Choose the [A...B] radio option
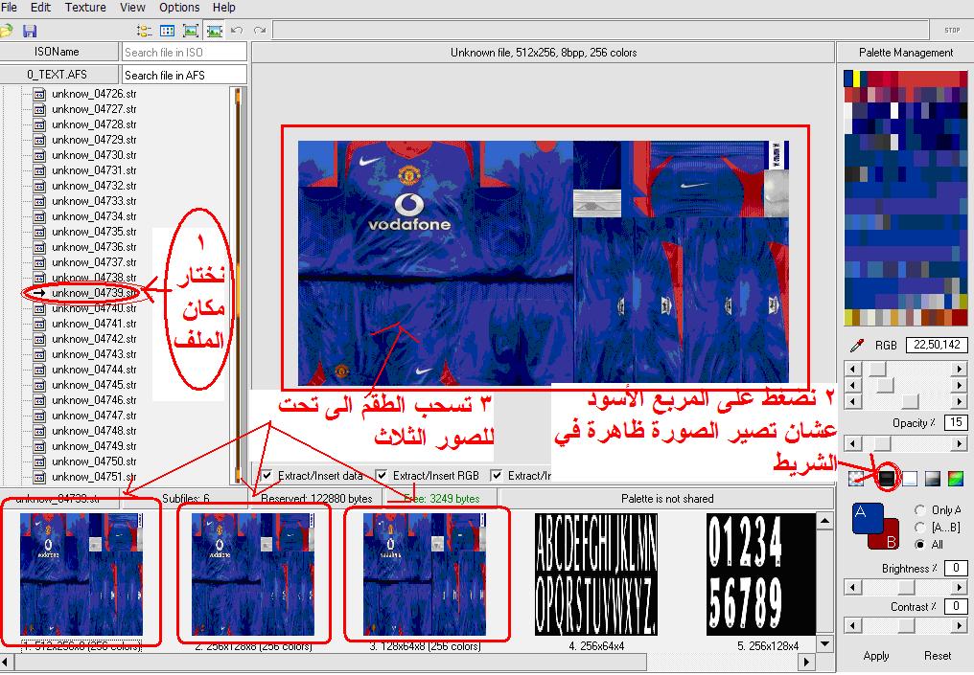This screenshot has width=974, height=675. pyautogui.click(x=921, y=528)
